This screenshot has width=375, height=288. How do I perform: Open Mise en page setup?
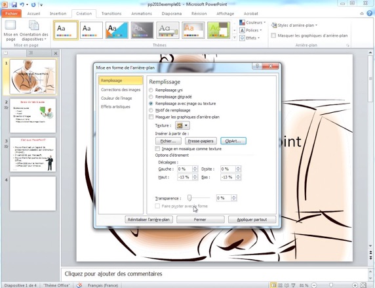pos(10,31)
